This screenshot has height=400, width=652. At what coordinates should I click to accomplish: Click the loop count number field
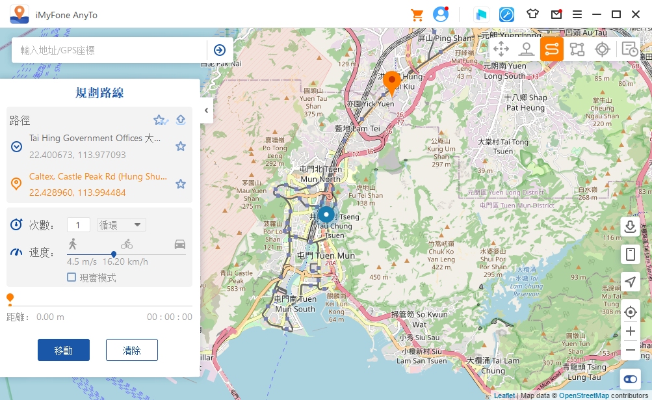pyautogui.click(x=79, y=225)
